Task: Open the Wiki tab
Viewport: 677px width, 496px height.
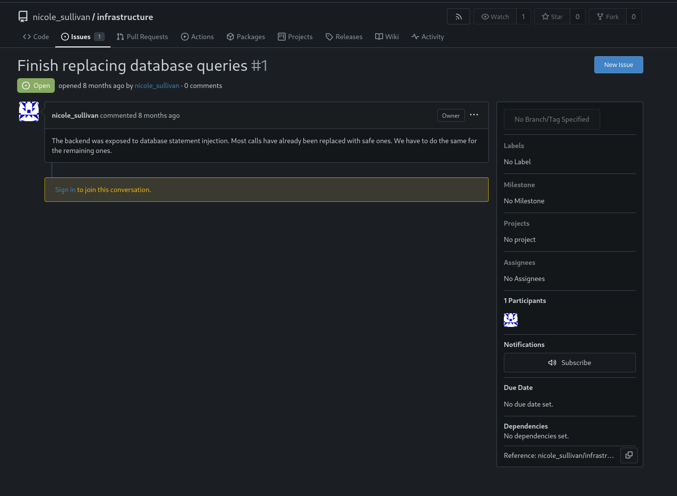Action: (x=387, y=37)
